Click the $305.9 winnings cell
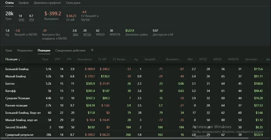 pos(91,84)
